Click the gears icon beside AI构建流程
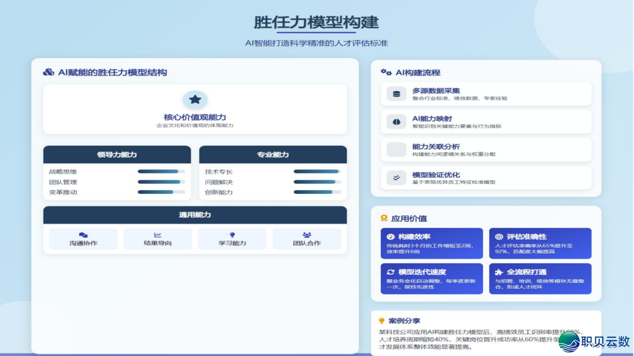Screen dimensions: 634x356 [386, 72]
